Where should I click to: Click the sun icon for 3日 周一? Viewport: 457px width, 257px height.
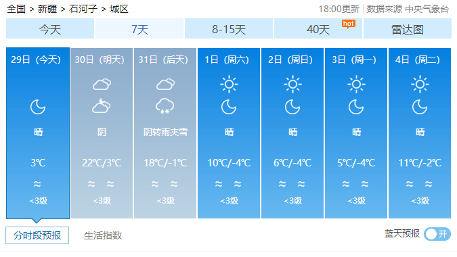(x=356, y=85)
